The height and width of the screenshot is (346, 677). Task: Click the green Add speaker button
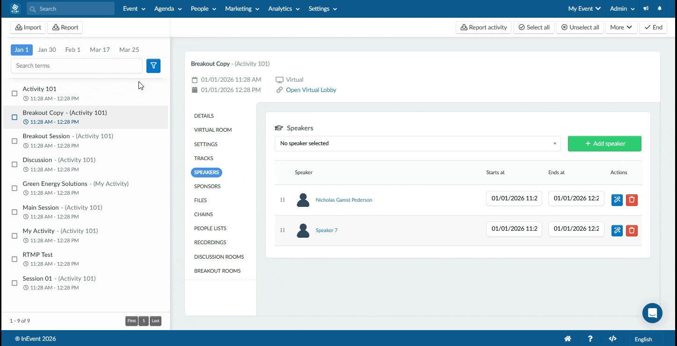point(604,144)
